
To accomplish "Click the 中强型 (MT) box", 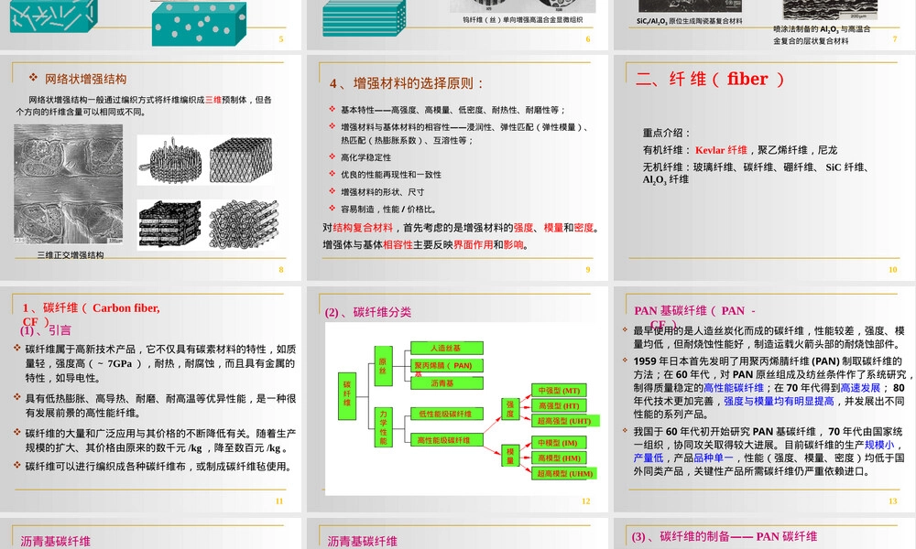I will 559,391.
